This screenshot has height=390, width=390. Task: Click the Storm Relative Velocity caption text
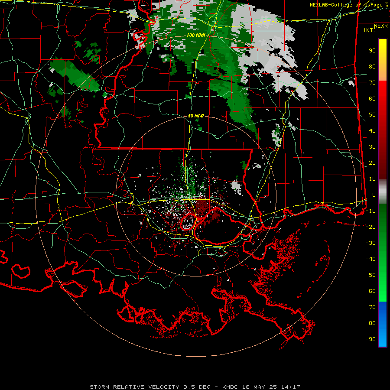195,387
